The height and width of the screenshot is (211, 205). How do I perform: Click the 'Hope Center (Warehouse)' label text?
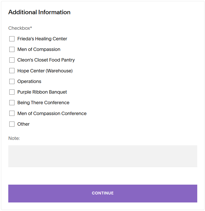(x=45, y=71)
